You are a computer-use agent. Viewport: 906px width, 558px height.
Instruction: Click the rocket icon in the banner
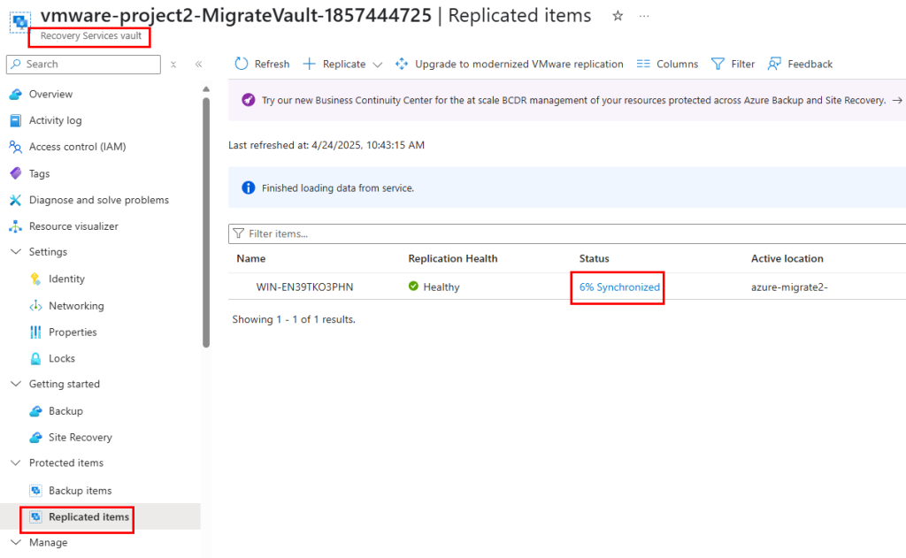pos(249,100)
